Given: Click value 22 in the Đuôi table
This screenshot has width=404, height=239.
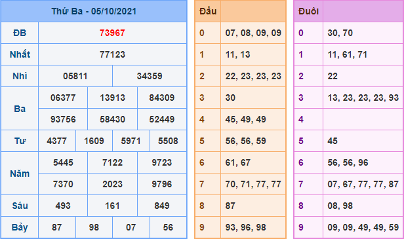Looking at the screenshot, I should tap(333, 76).
